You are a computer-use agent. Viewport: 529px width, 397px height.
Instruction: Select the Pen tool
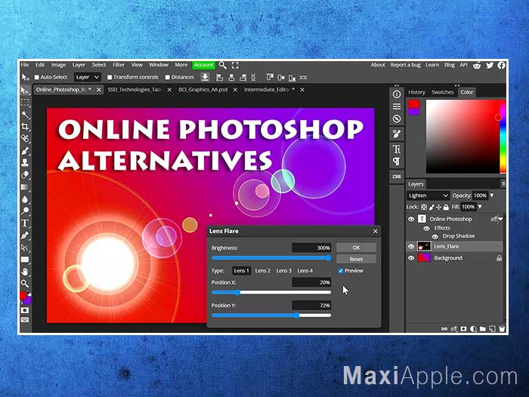click(x=25, y=235)
